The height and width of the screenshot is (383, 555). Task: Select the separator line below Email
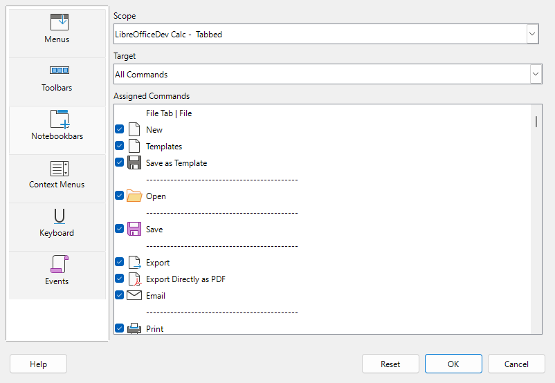pyautogui.click(x=222, y=312)
